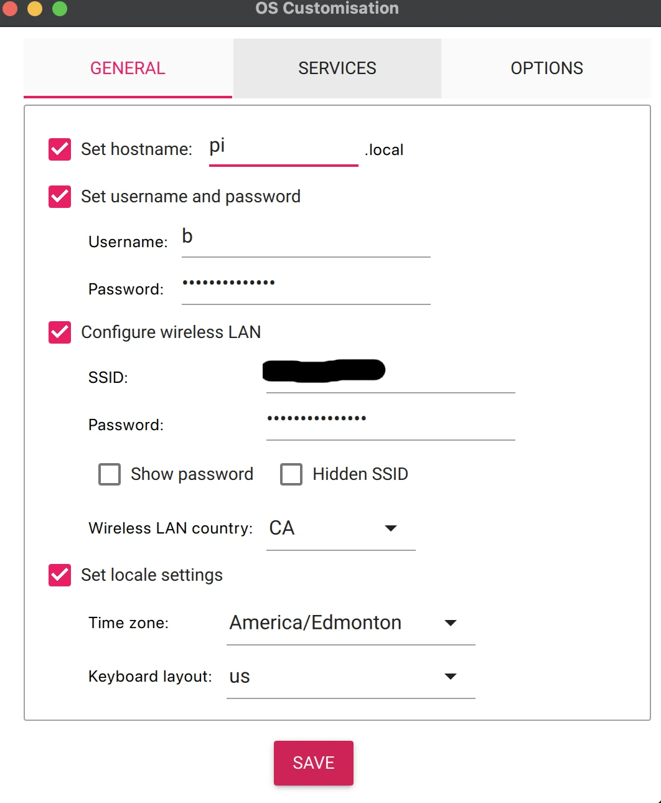Screen dimensions: 661x803
Task: Expand the Time zone dropdown
Action: (x=350, y=623)
